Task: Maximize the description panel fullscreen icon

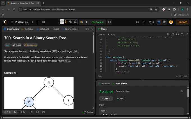Action: coord(87,29)
